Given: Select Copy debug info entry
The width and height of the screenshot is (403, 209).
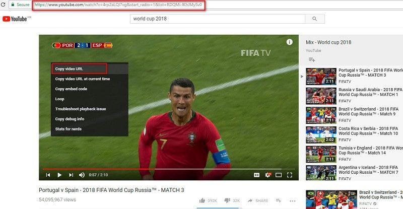Looking at the screenshot, I should tap(90, 119).
